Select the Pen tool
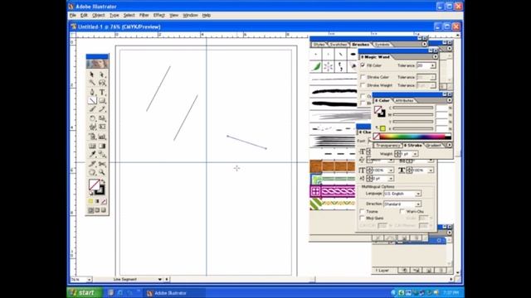Image resolution: width=531 pixels, height=298 pixels. [92, 92]
